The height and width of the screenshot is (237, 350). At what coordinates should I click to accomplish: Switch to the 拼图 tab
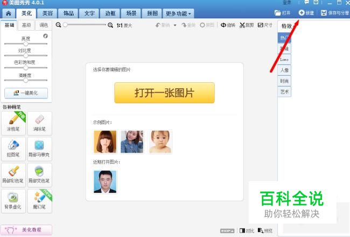(x=152, y=13)
